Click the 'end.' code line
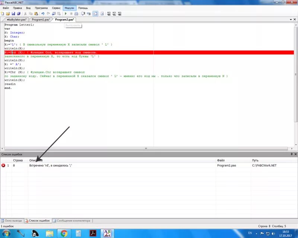Screen dimensions: 298x238 click(x=8, y=88)
